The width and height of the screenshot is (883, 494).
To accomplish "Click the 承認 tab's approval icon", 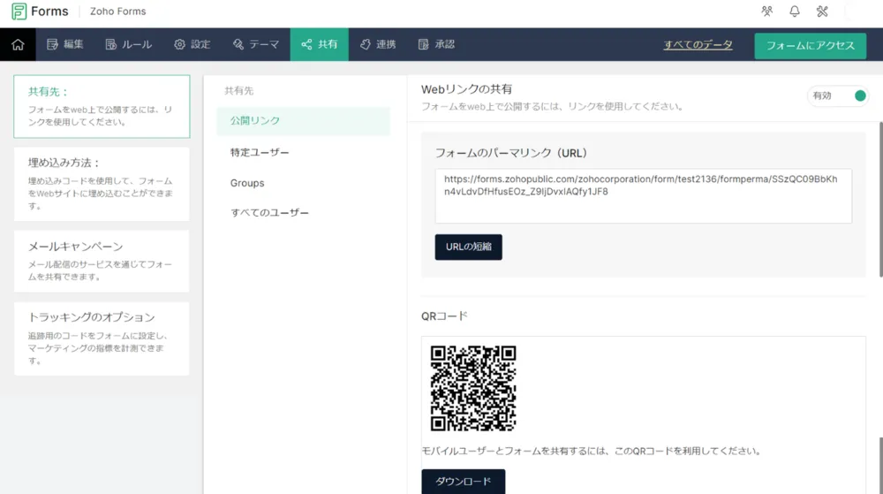I will (x=424, y=44).
